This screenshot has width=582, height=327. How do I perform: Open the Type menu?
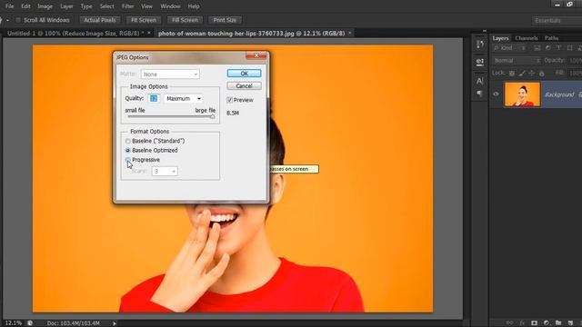click(86, 6)
